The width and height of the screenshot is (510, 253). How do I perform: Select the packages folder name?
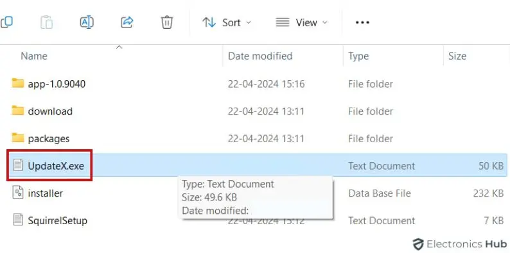[49, 139]
